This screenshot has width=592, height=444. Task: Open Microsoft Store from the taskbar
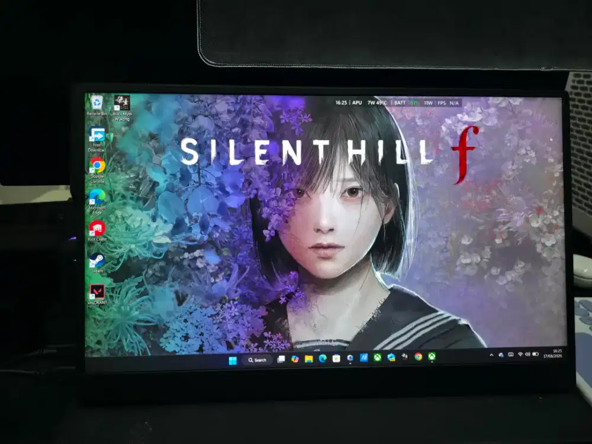coord(336,358)
